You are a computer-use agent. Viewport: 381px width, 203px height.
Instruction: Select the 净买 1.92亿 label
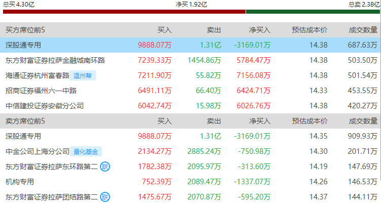click(191, 5)
